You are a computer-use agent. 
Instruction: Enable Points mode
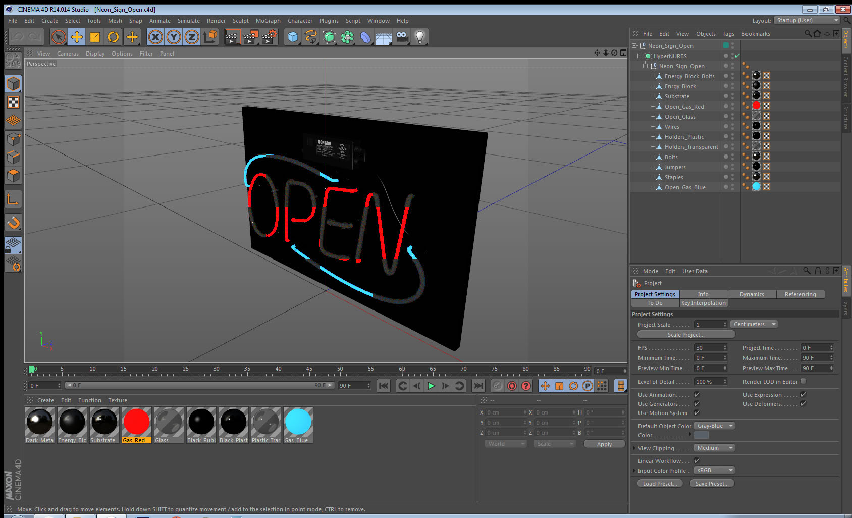pos(13,139)
